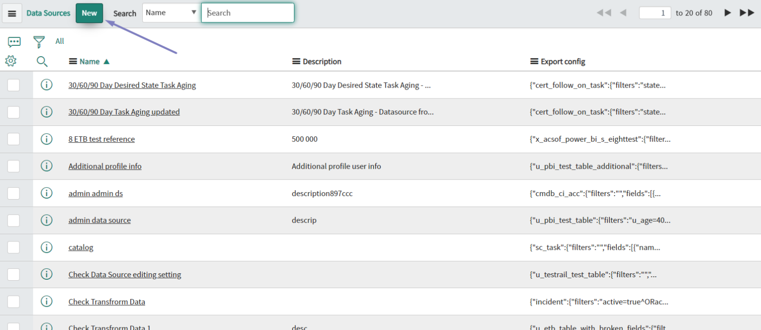Open 30/60/90 Day Task Aging updated link
The width and height of the screenshot is (761, 330).
coord(124,112)
